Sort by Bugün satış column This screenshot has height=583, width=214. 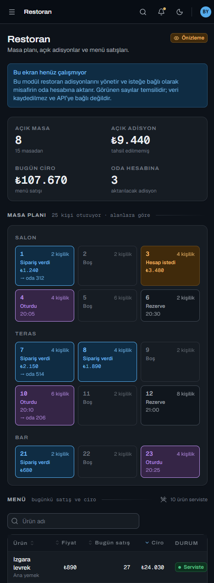(x=109, y=543)
